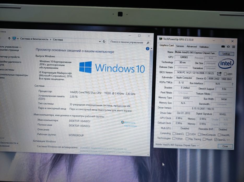This screenshot has width=244, height=182.
Task: Open the system protection sidebar link
Action: point(7,70)
